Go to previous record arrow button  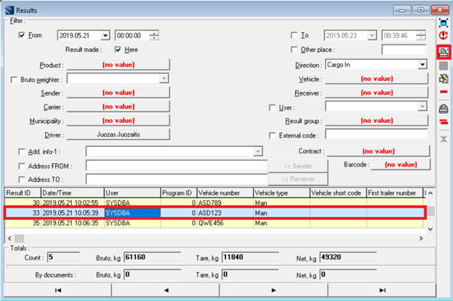pos(165,290)
